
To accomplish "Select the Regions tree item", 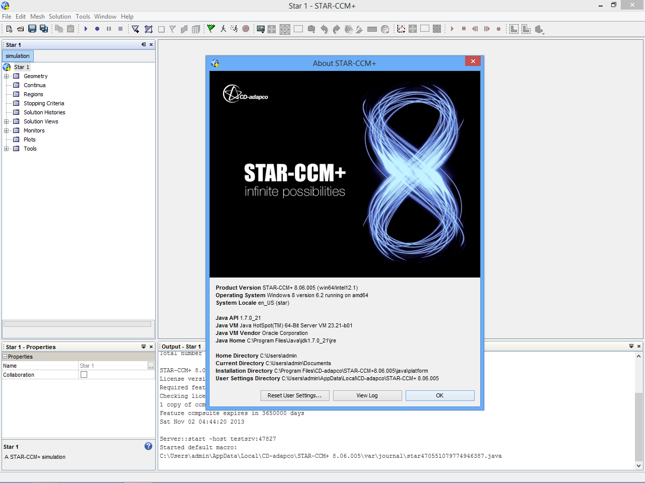I will [x=33, y=95].
